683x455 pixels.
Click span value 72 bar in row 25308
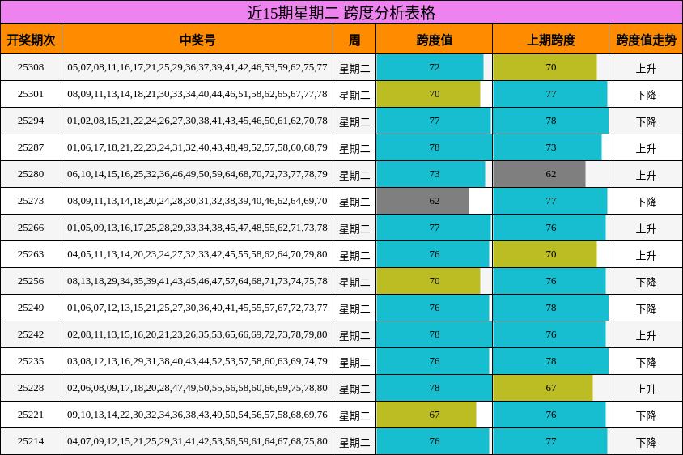point(430,67)
